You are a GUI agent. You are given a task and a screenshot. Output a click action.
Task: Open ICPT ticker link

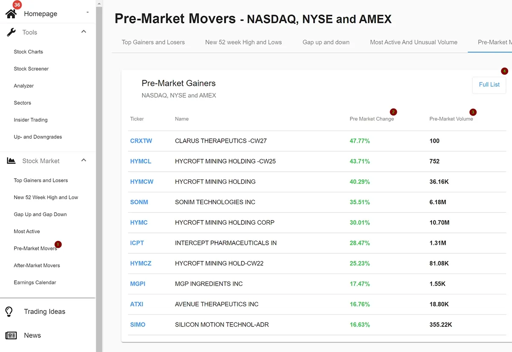pos(137,243)
